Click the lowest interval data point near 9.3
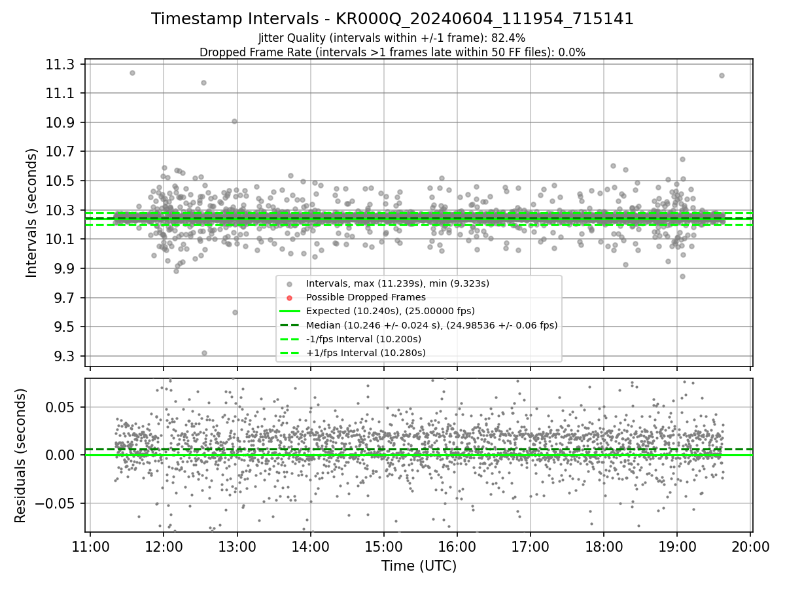Image resolution: width=785 pixels, height=589 pixels. click(x=204, y=353)
